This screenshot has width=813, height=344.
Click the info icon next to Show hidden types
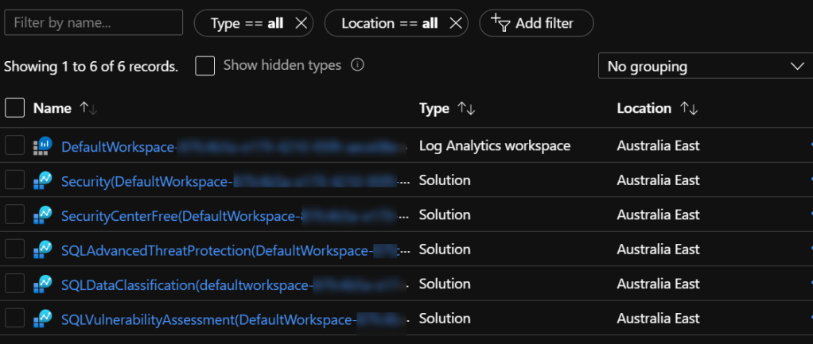click(357, 65)
